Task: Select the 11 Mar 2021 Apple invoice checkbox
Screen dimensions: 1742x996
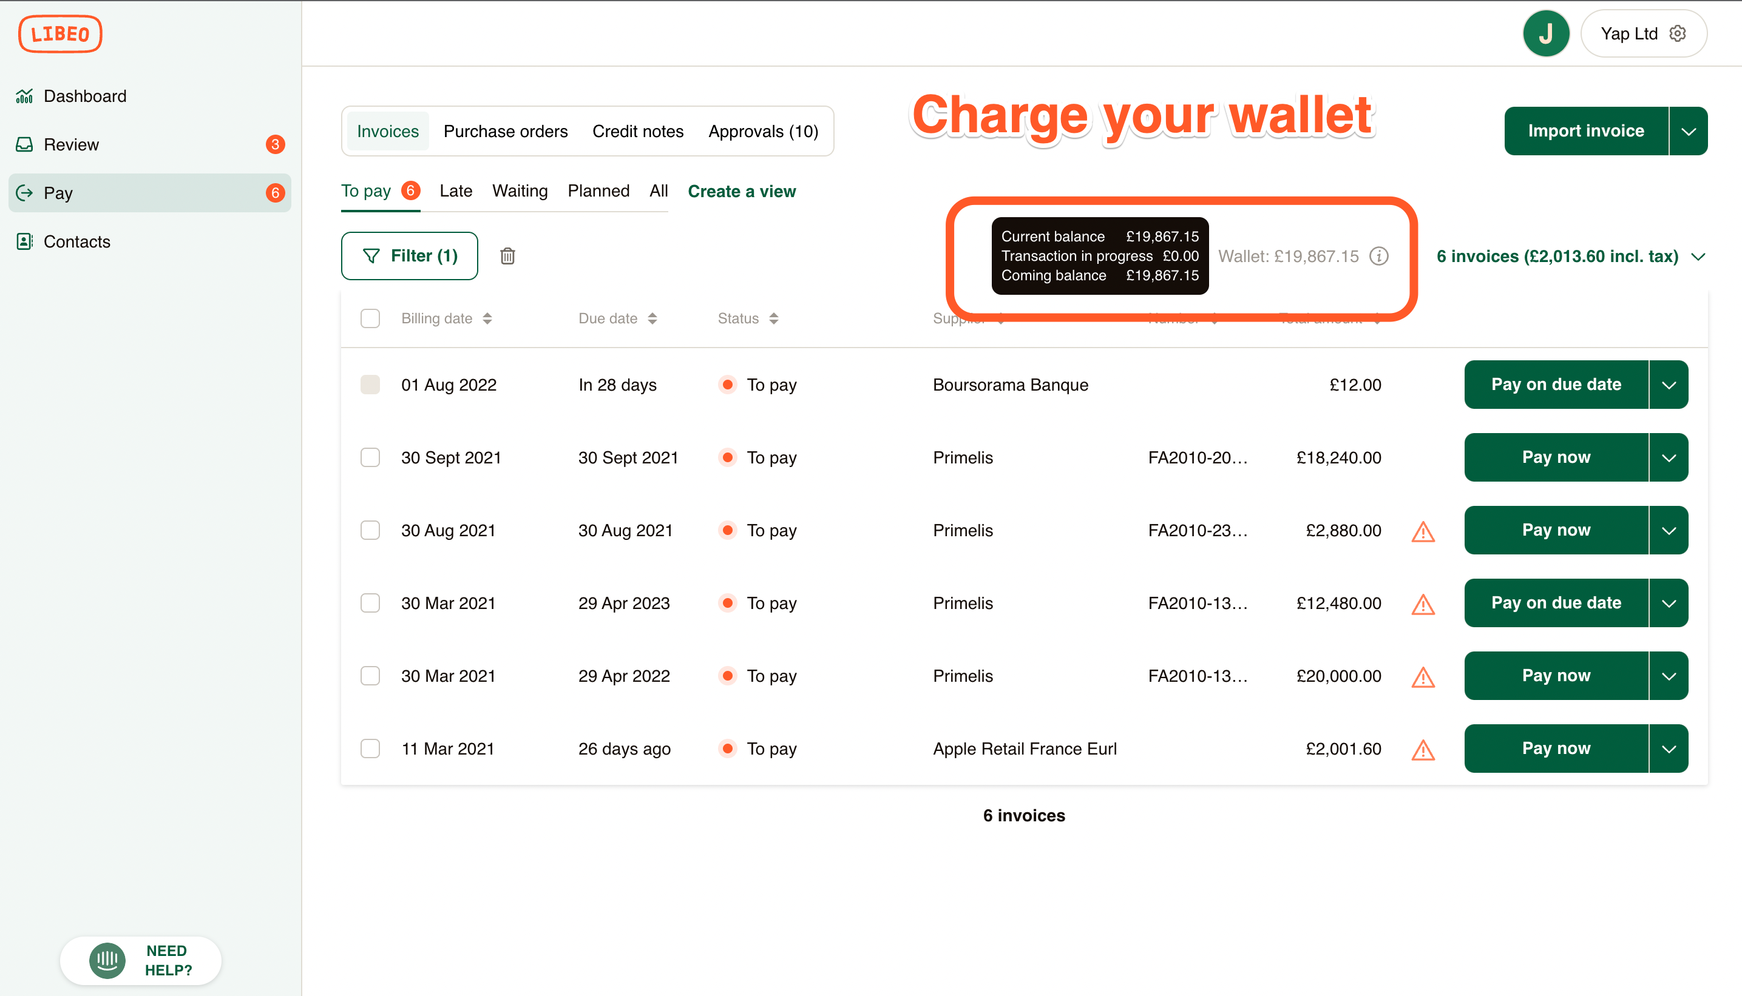Action: [370, 749]
